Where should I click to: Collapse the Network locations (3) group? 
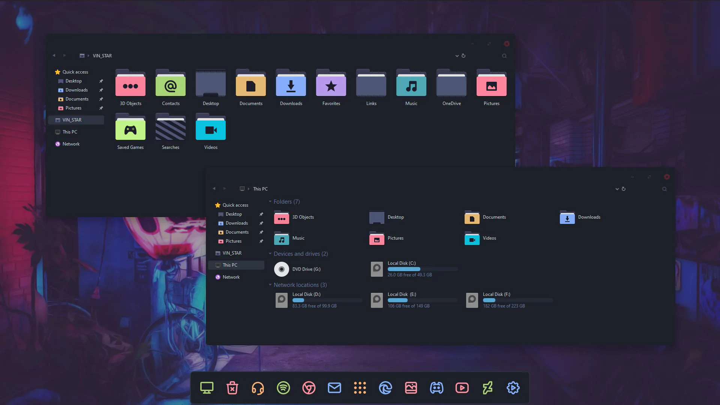[x=270, y=285]
